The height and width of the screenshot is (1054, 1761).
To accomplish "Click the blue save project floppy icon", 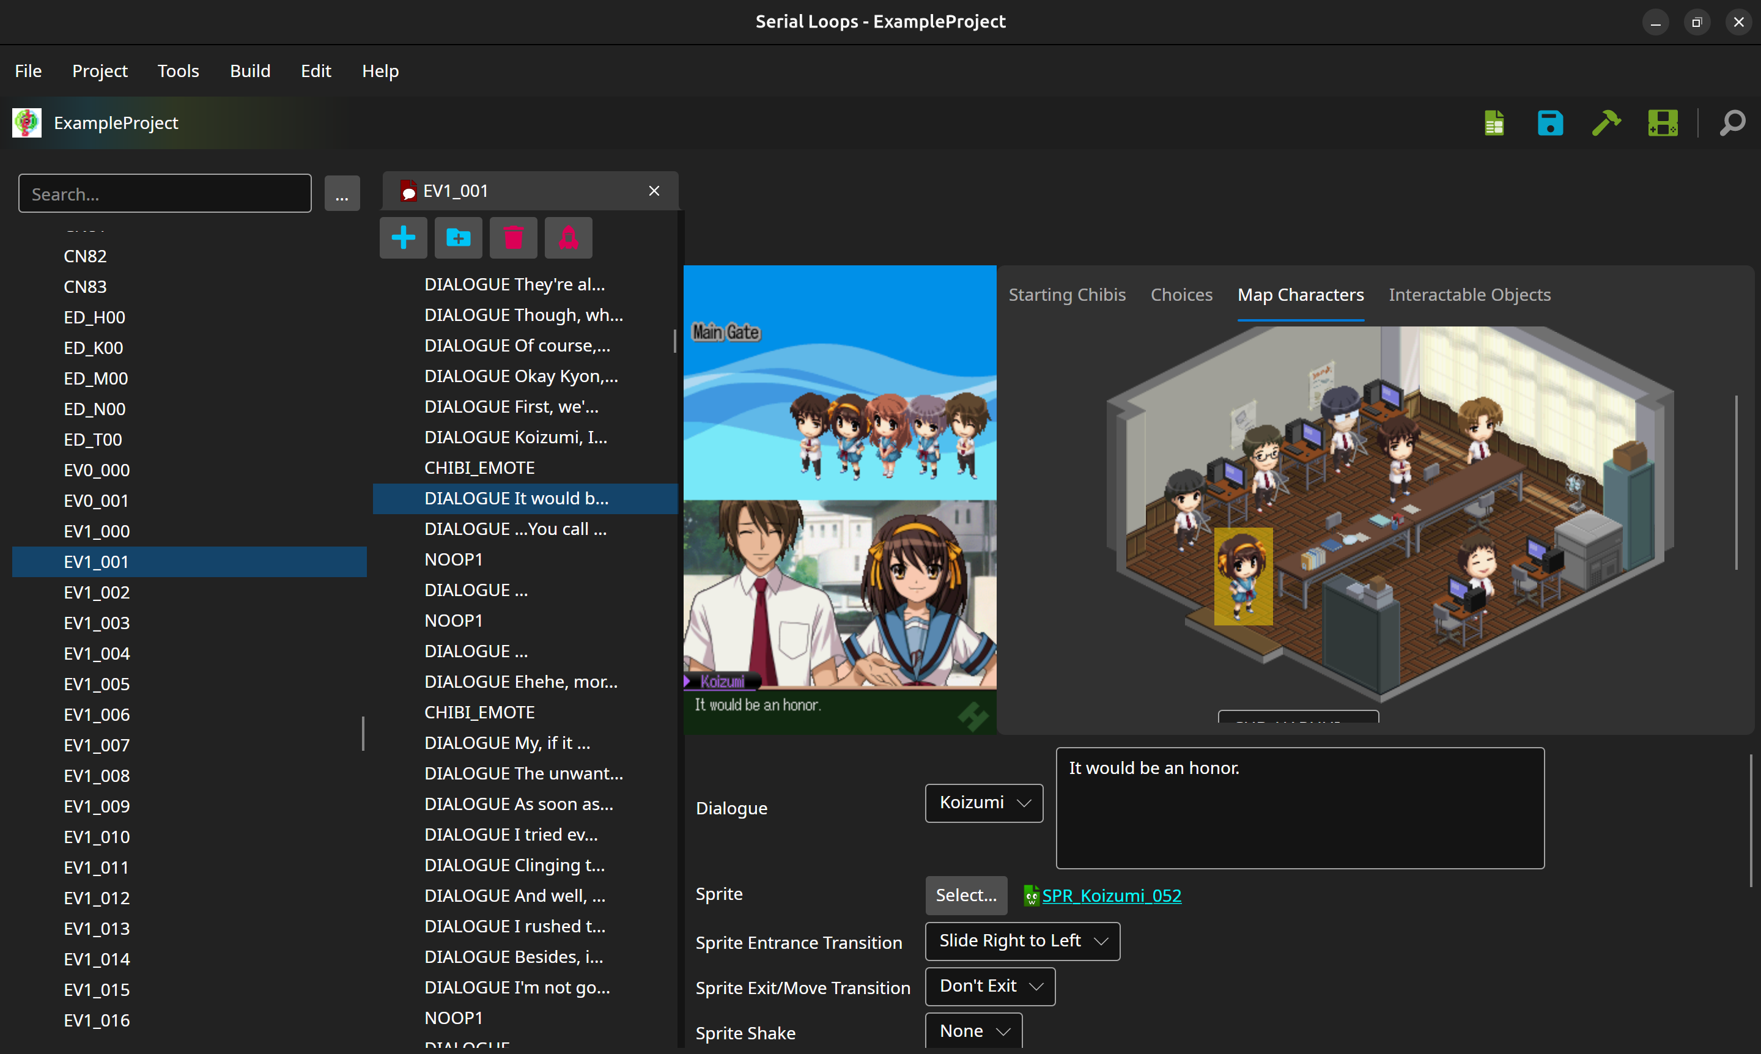I will tap(1550, 123).
